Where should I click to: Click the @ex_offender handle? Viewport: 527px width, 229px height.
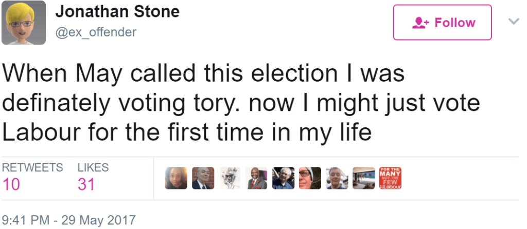pos(96,32)
